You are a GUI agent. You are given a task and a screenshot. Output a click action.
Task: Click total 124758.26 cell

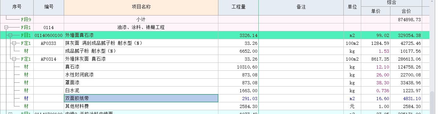coord(406,67)
